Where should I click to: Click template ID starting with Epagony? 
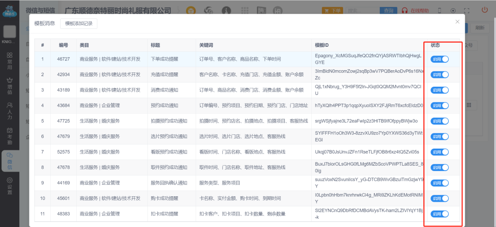coord(368,59)
